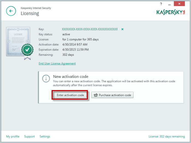Click the license certificate image
This screenshot has width=191, height=143.
coord(18,42)
